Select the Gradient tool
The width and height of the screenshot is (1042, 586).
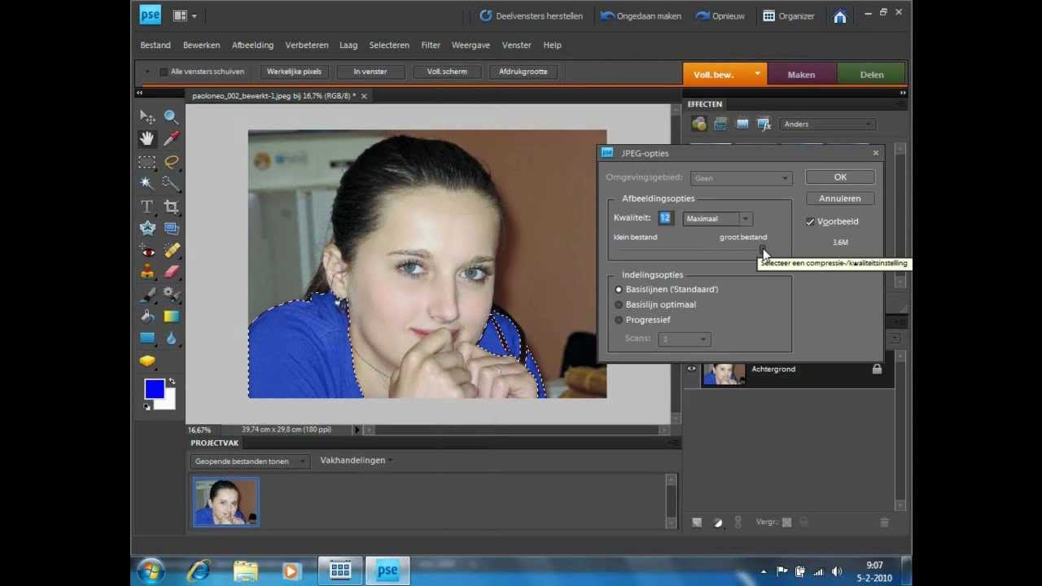pyautogui.click(x=171, y=316)
